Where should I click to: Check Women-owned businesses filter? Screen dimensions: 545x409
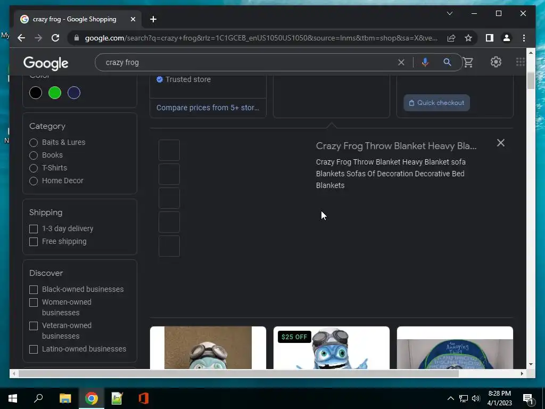click(x=34, y=302)
